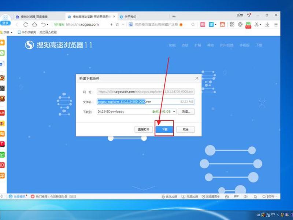Click the 反馈 feedback link in title bar
The height and width of the screenshot is (220, 293).
(240, 15)
